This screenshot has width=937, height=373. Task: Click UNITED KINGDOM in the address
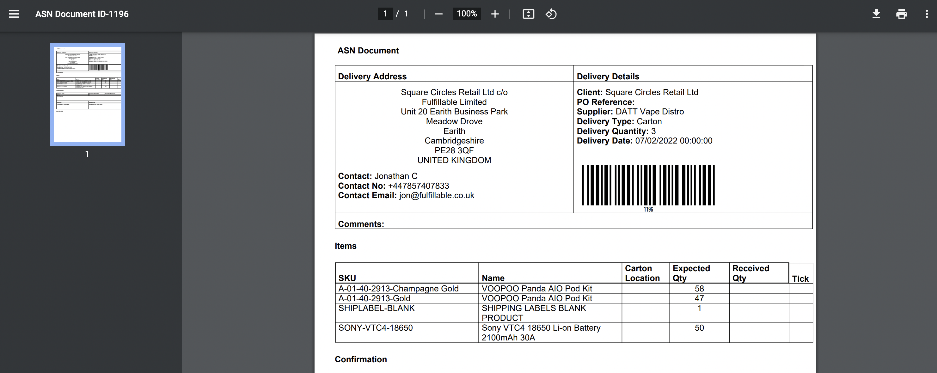454,160
